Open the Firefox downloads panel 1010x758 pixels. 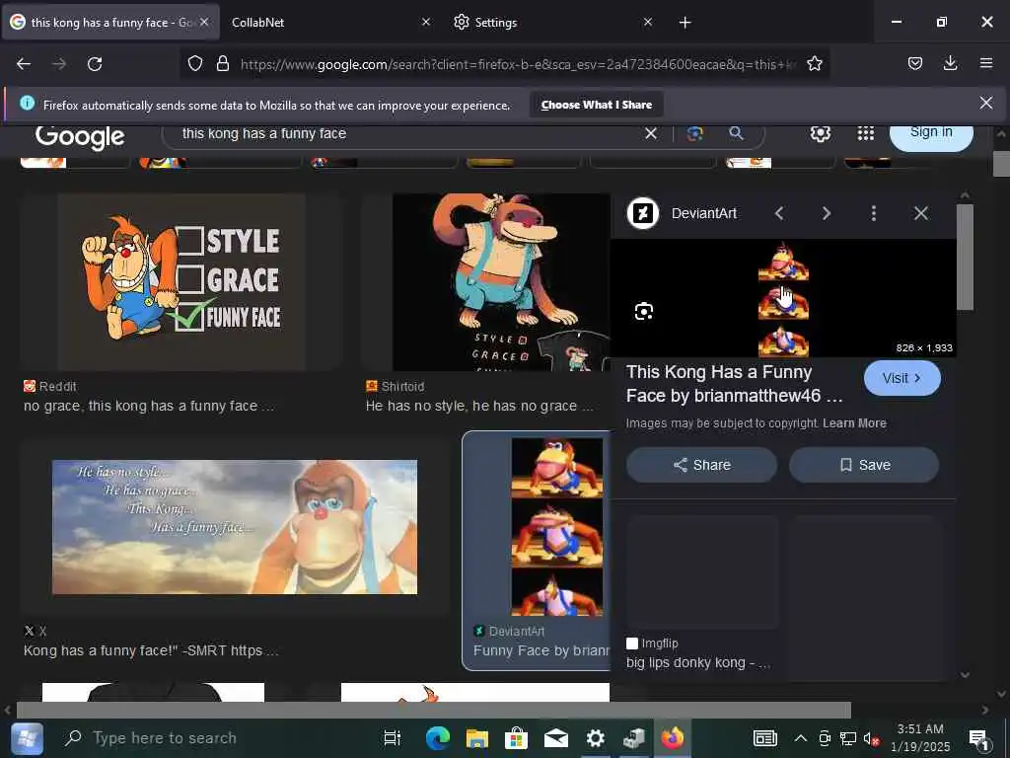point(950,63)
